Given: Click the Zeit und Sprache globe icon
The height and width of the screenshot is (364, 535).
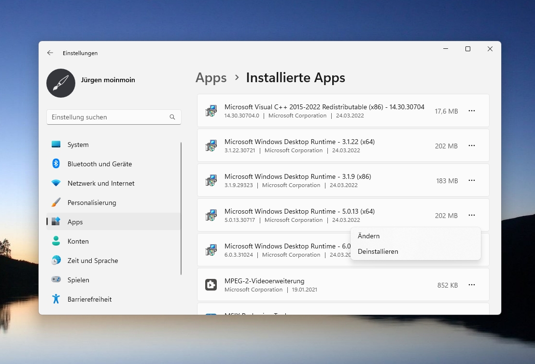Looking at the screenshot, I should pyautogui.click(x=56, y=261).
